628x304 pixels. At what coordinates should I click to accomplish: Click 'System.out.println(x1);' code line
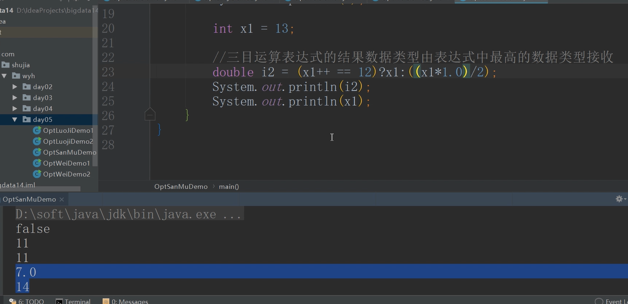click(292, 101)
